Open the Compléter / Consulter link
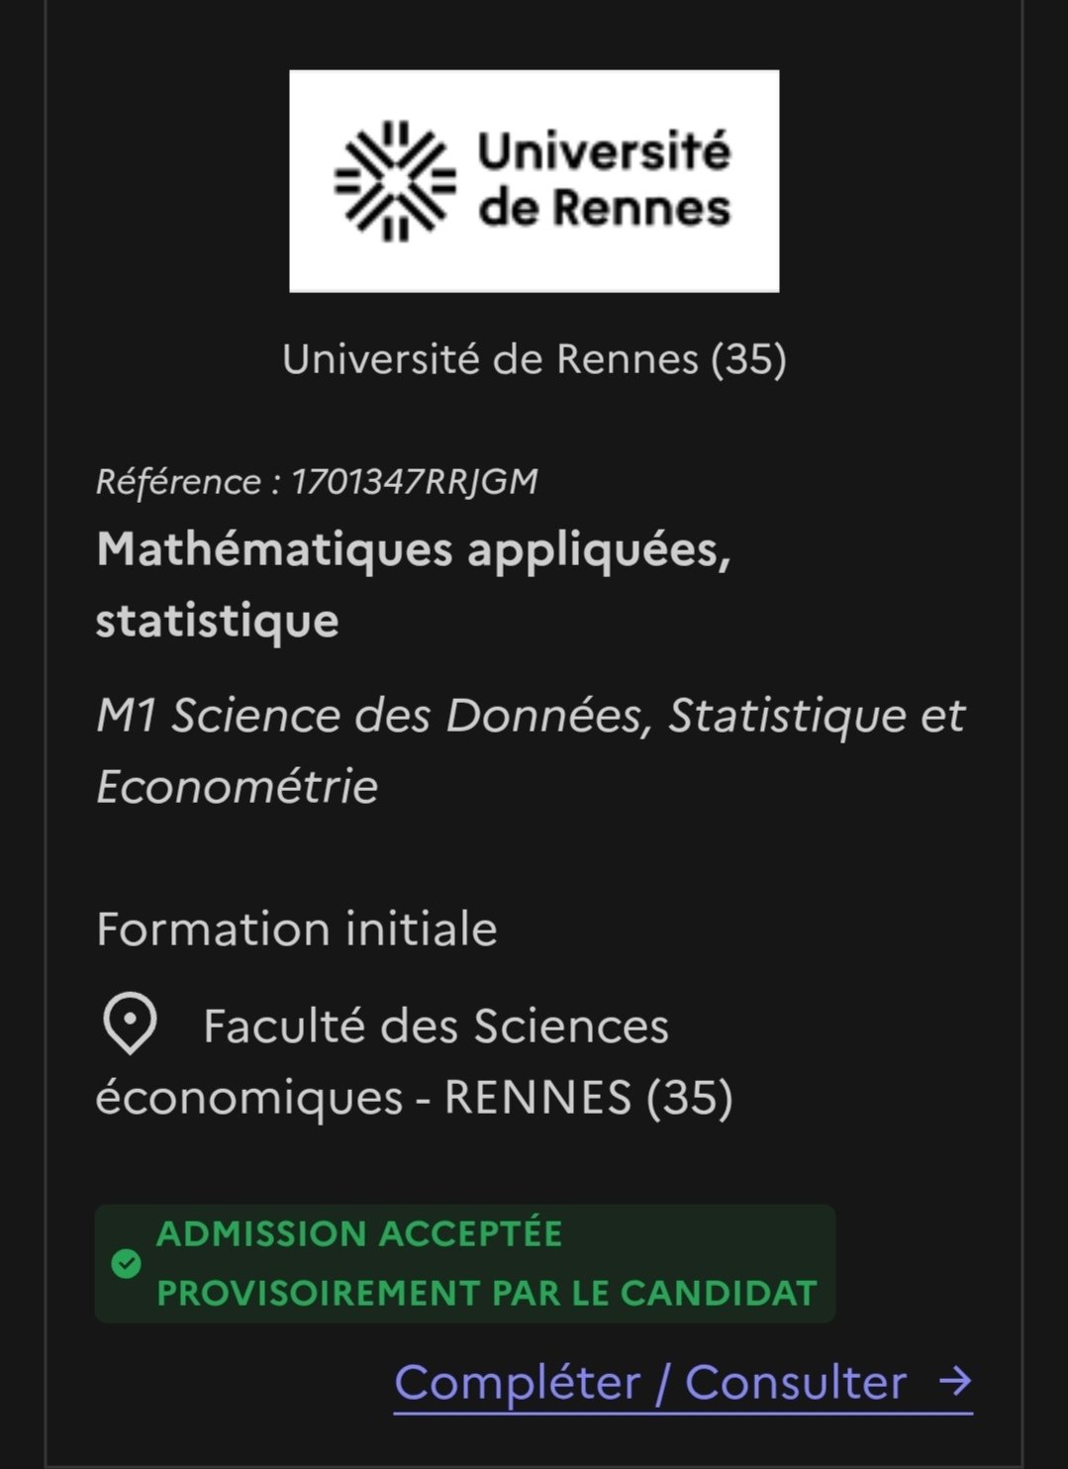This screenshot has height=1469, width=1068. pyautogui.click(x=683, y=1383)
